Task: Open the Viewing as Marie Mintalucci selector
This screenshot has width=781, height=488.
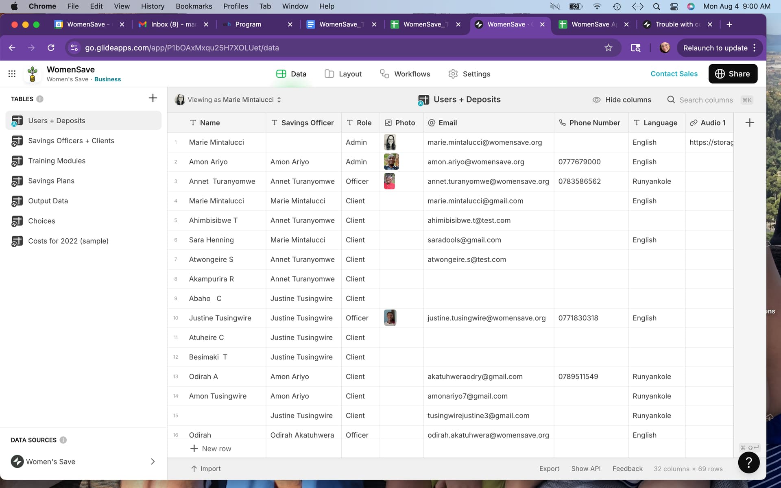Action: tap(228, 100)
